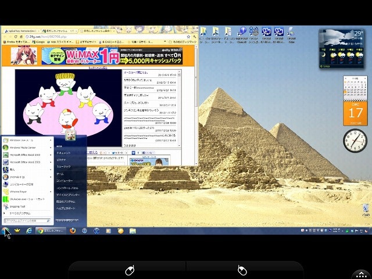The height and width of the screenshot is (279, 372).
Task: Click the Start menu search field
Action: click(27, 221)
